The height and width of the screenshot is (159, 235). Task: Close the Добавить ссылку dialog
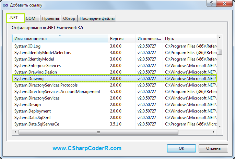[224, 3]
